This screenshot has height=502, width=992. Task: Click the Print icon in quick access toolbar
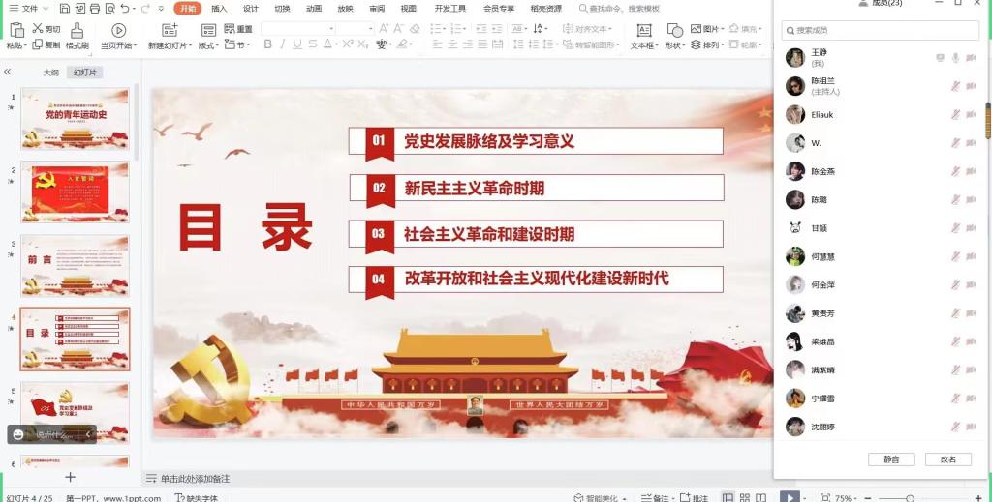click(95, 8)
